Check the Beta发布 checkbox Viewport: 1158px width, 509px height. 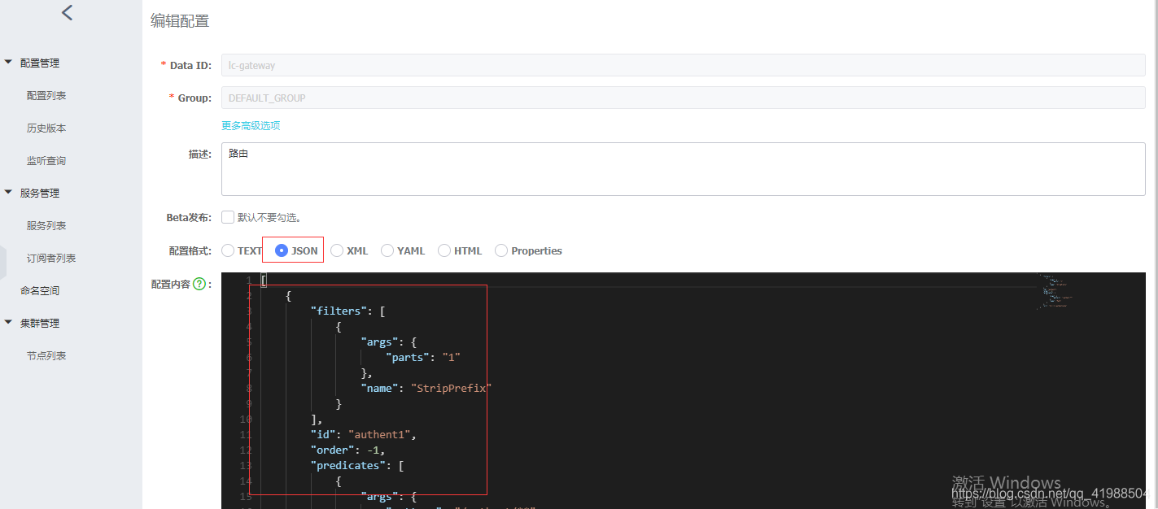click(228, 217)
